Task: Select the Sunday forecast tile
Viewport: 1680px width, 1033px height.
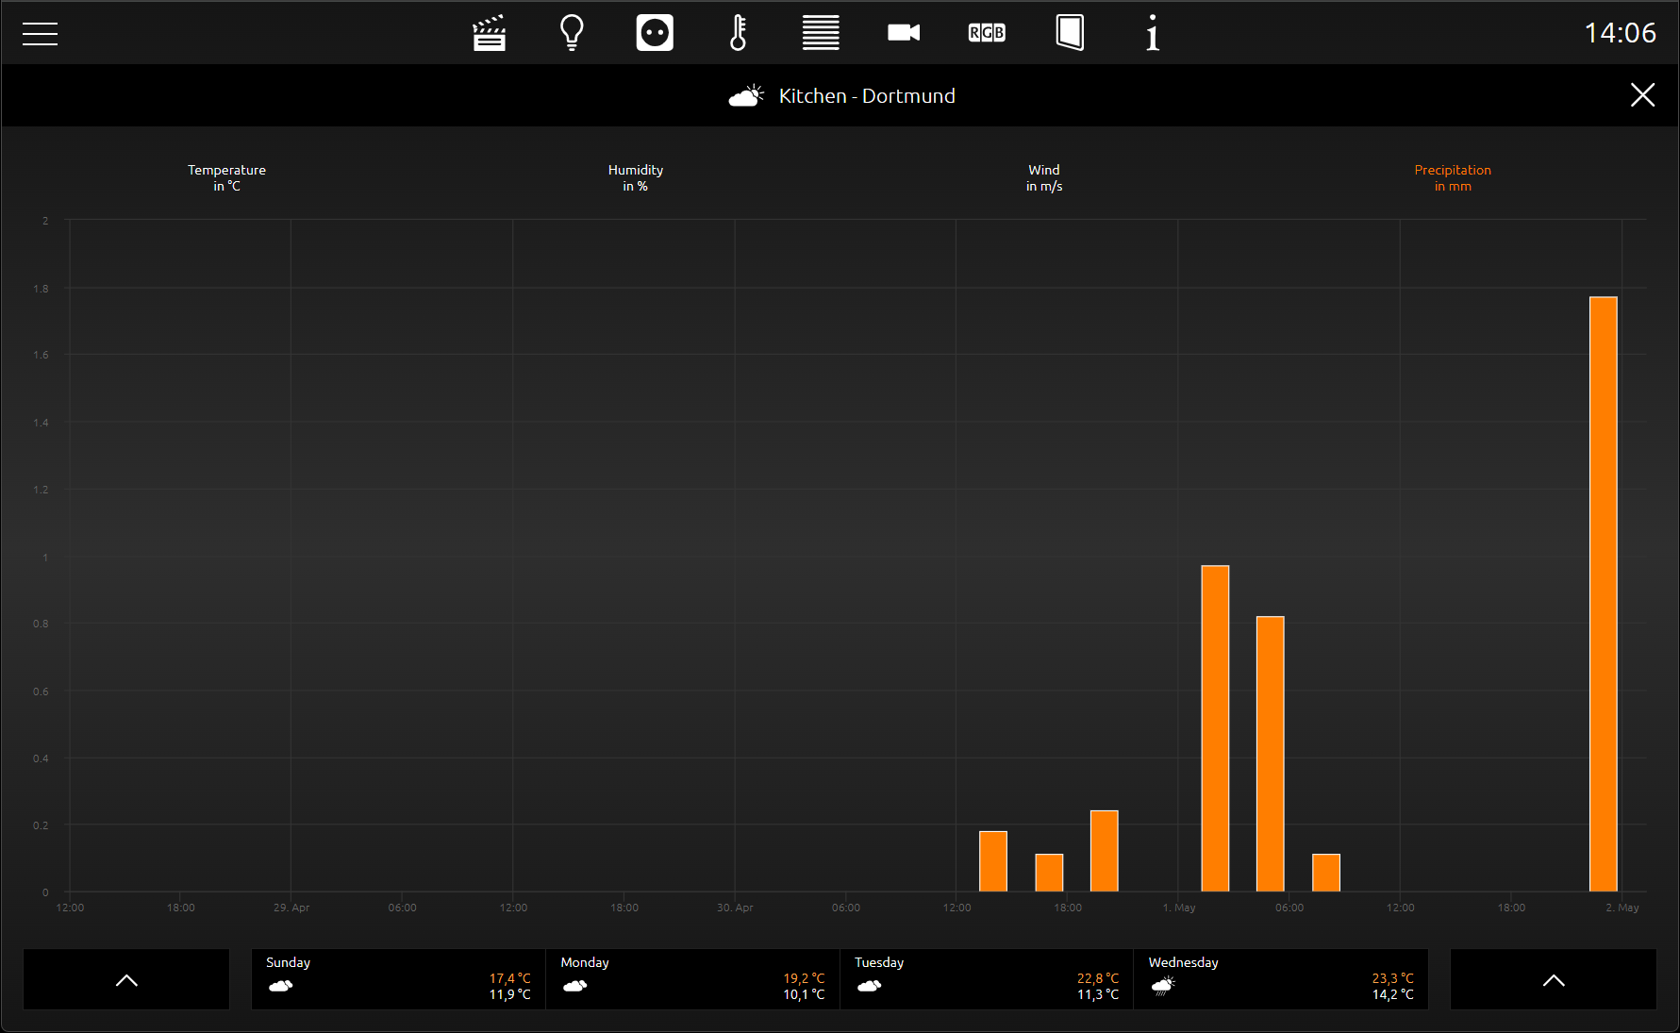Action: [x=398, y=979]
